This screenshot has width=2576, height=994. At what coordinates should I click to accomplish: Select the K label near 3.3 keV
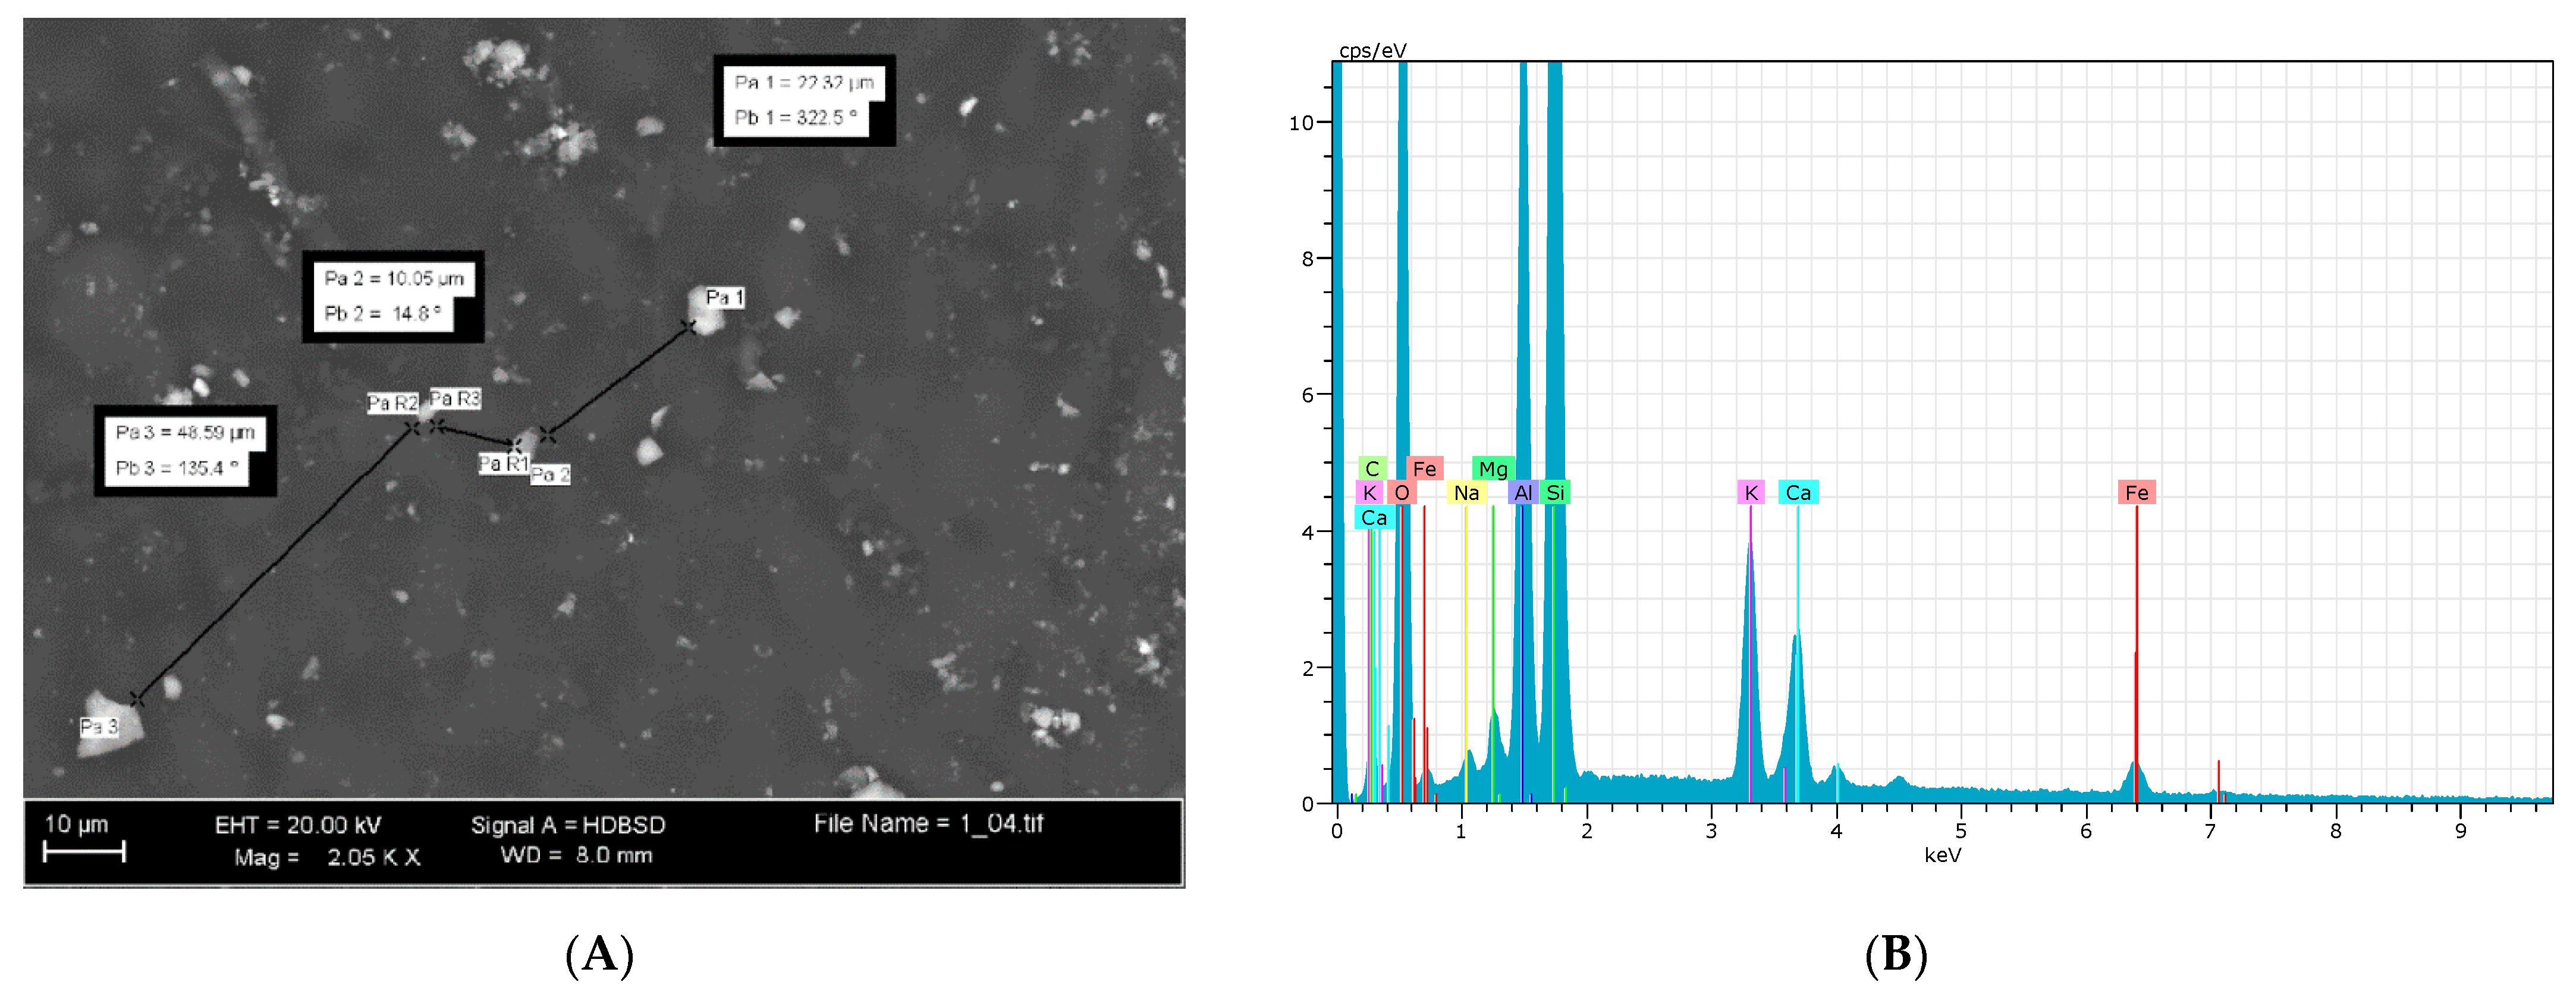tap(1750, 493)
